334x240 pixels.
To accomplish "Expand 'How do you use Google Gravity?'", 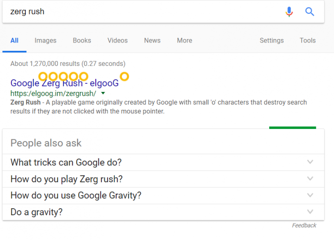I will tap(310, 195).
